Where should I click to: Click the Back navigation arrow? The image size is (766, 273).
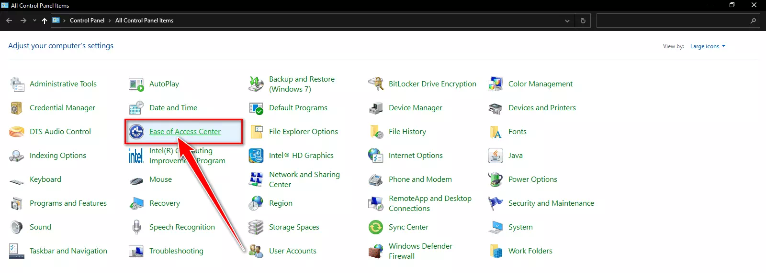9,21
